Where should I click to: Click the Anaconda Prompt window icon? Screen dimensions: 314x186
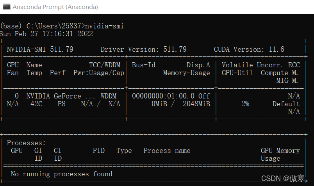[6, 7]
